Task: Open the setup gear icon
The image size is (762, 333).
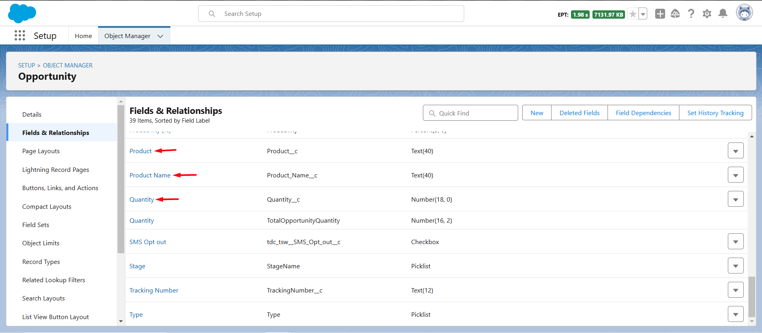Action: (707, 14)
